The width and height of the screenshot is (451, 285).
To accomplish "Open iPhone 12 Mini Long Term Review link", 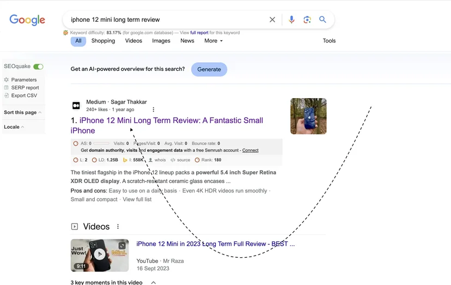I will (x=167, y=125).
